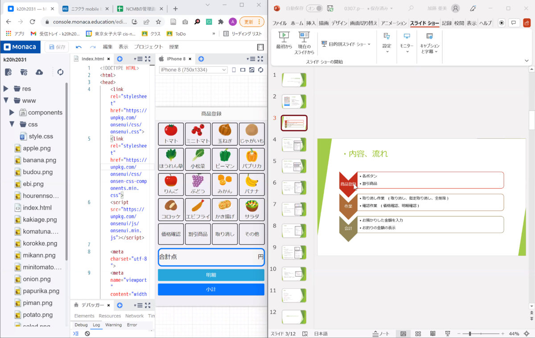The width and height of the screenshot is (535, 338).
Task: Open the iPhone 8 (750x1334) device dropdown
Action: pos(193,70)
